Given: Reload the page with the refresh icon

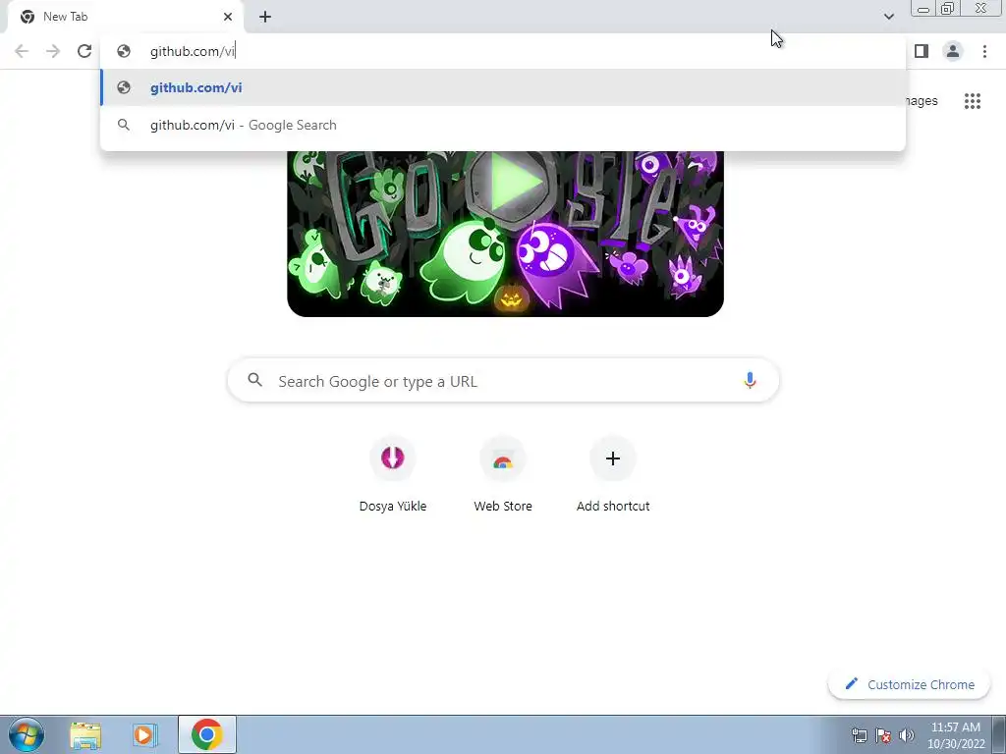Looking at the screenshot, I should [x=84, y=51].
